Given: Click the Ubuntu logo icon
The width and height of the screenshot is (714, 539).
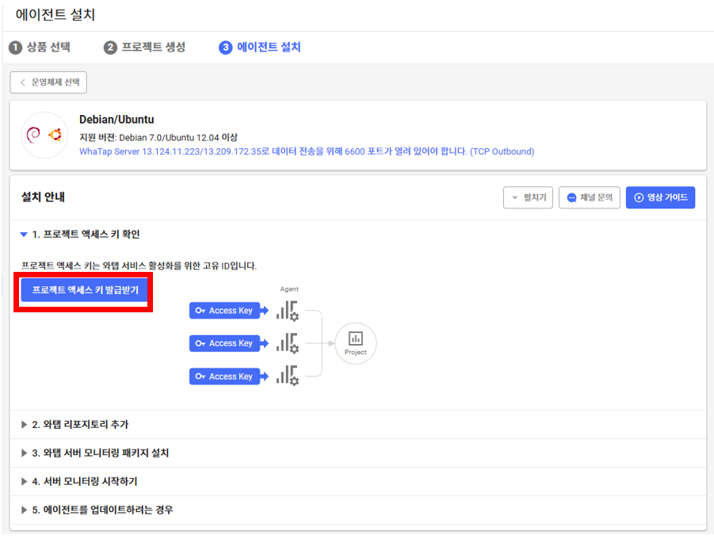Looking at the screenshot, I should point(55,135).
